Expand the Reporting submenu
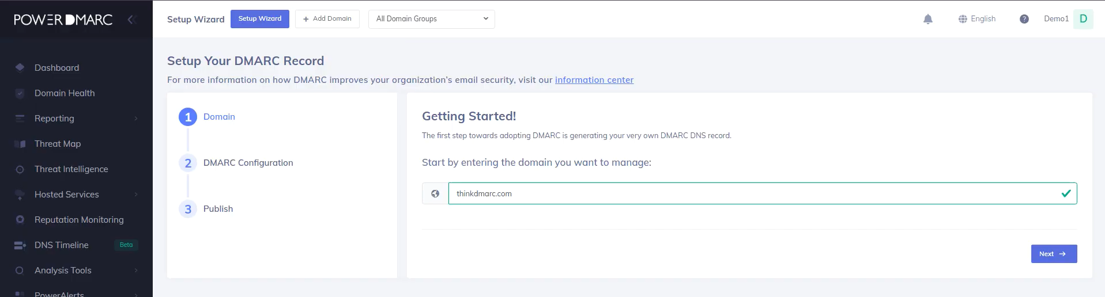The image size is (1105, 297). [x=136, y=119]
